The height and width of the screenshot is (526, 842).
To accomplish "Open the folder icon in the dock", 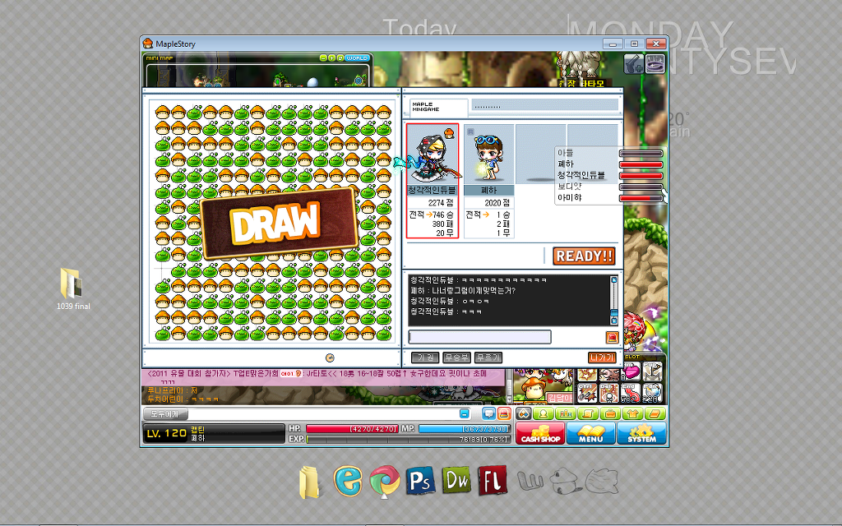I will (310, 482).
